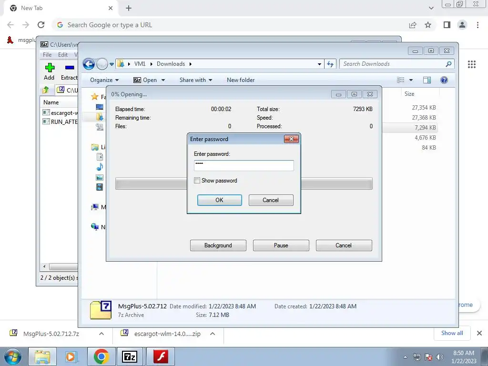Open the Chrome profile avatar
This screenshot has height=366, width=488.
(462, 25)
